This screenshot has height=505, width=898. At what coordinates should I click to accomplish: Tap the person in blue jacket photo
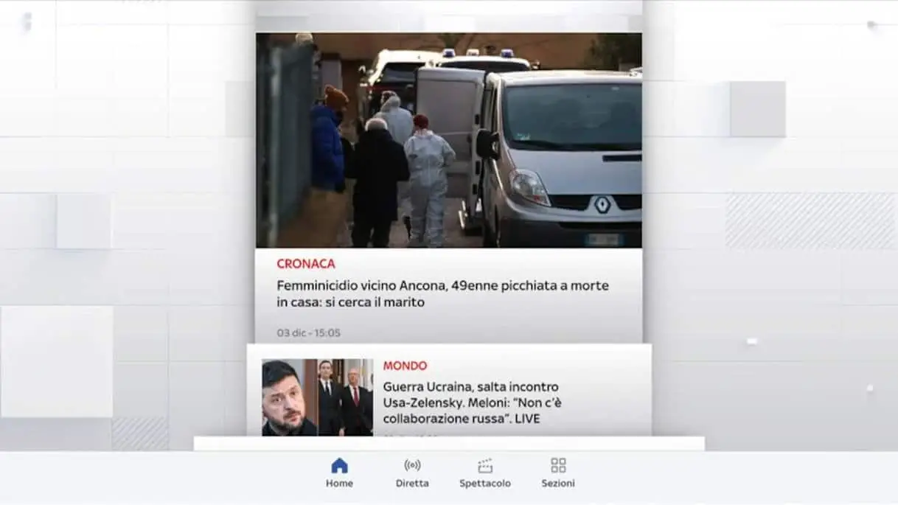coord(327,147)
